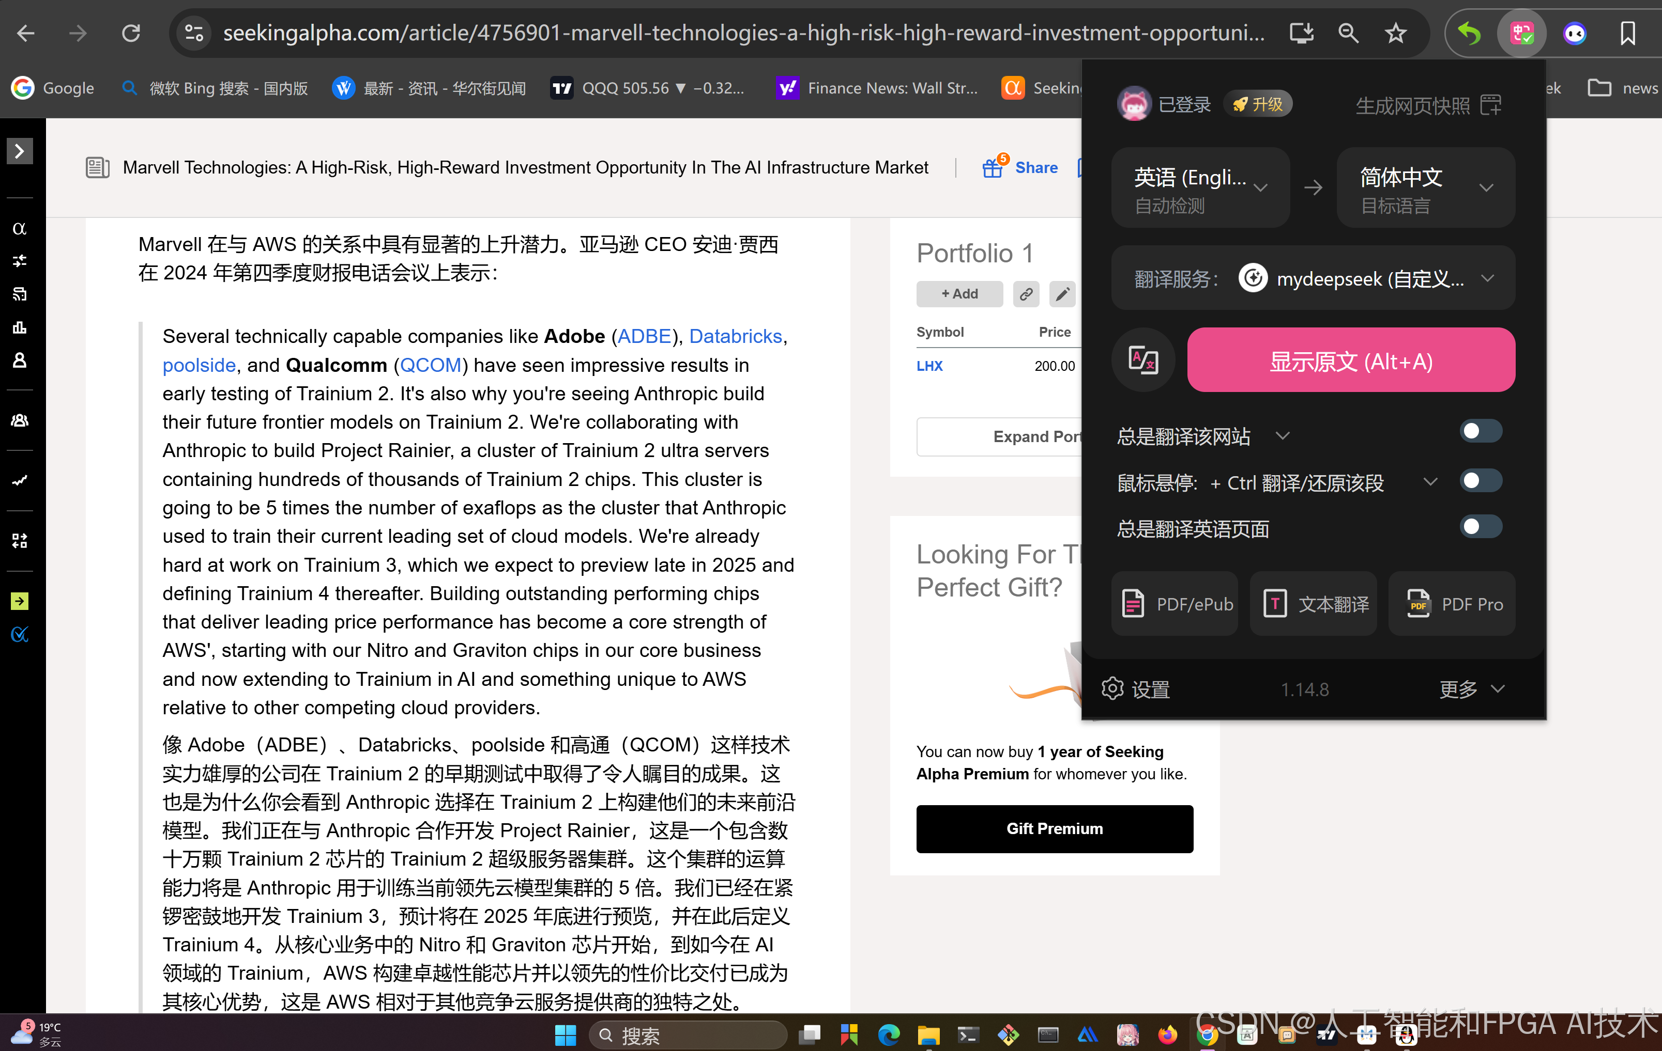This screenshot has width=1662, height=1051.
Task: Click the Gift Premium button
Action: pos(1054,829)
